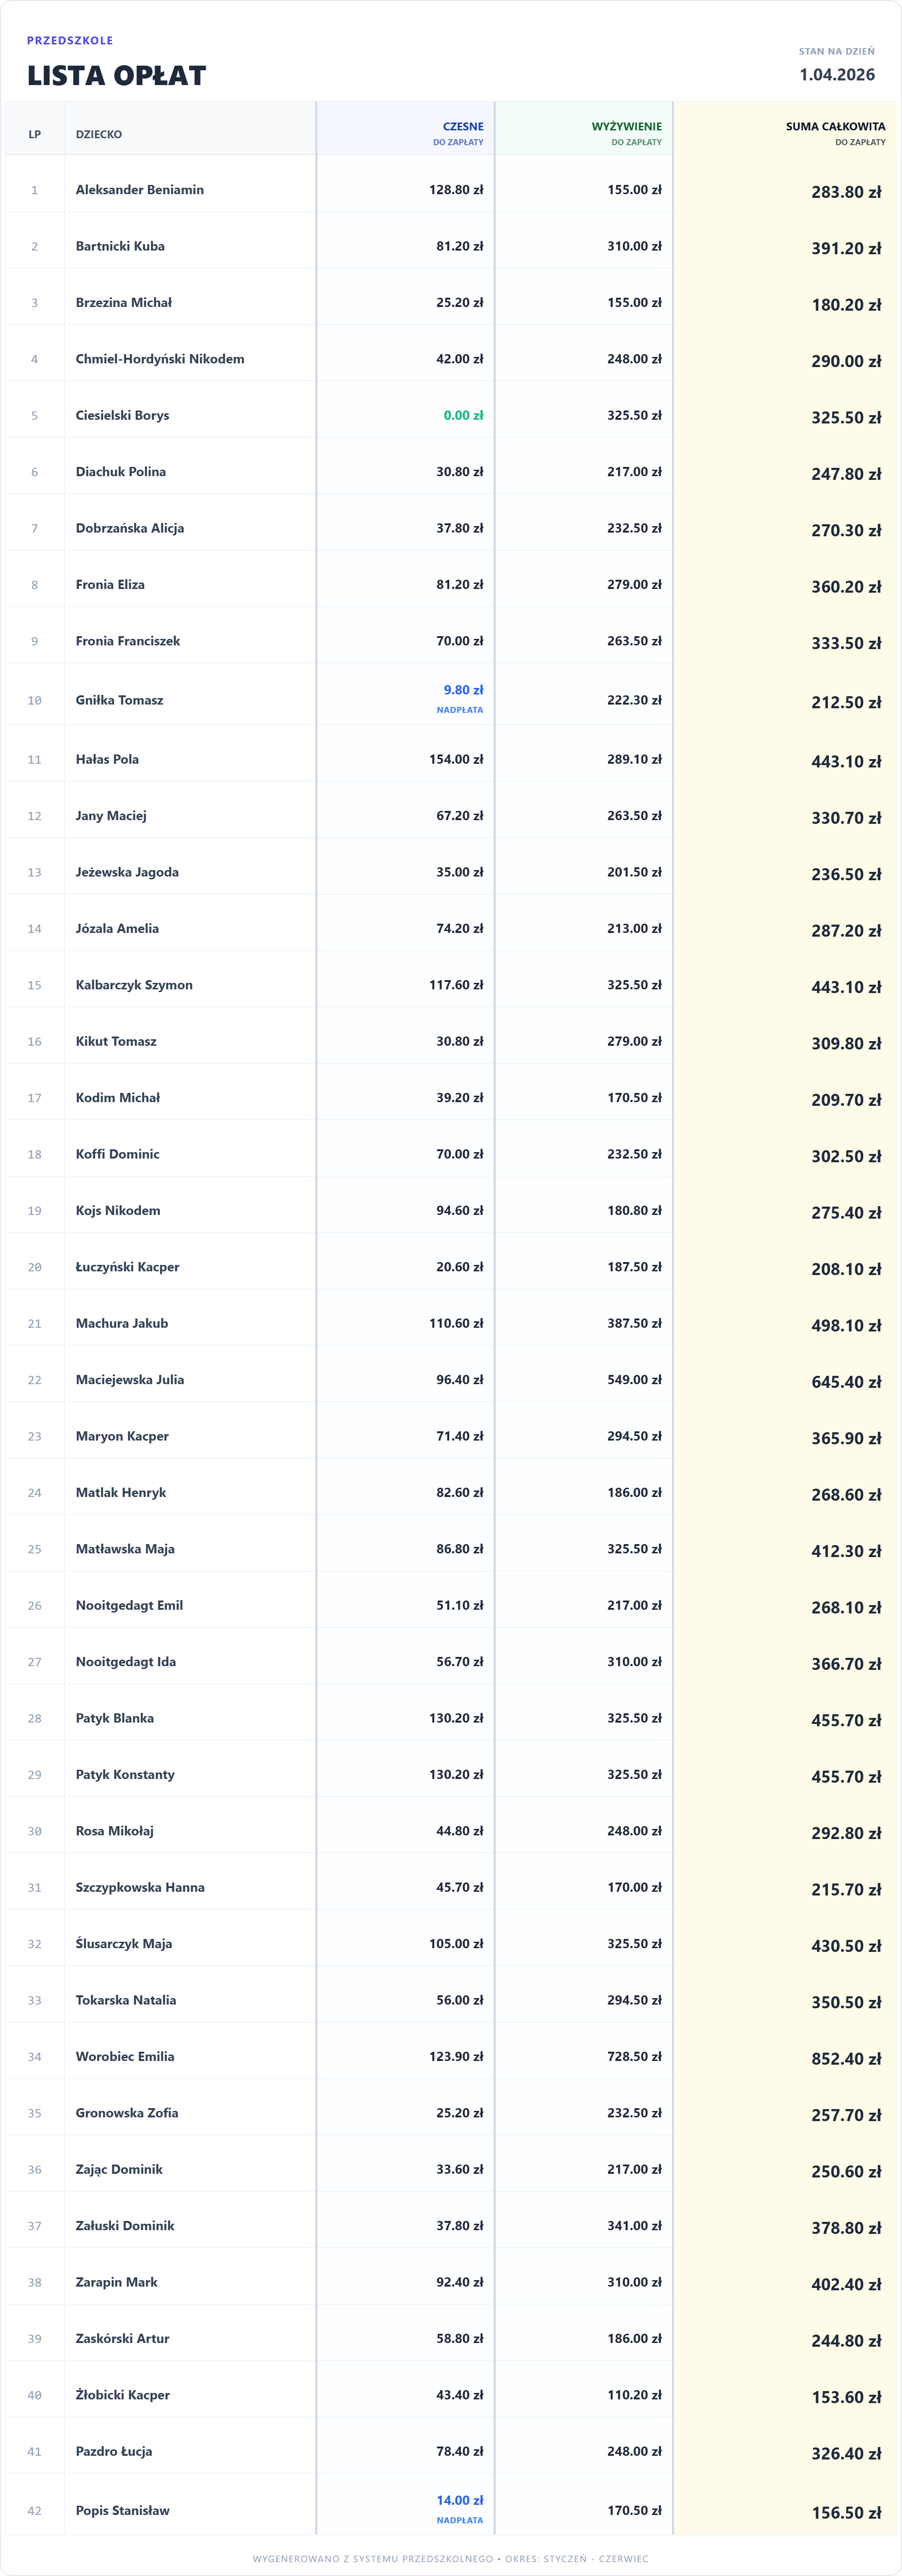Click the 14.00 zł overpayment for Popis Stanisław
Screen dimensions: 902x2576
tap(460, 2500)
